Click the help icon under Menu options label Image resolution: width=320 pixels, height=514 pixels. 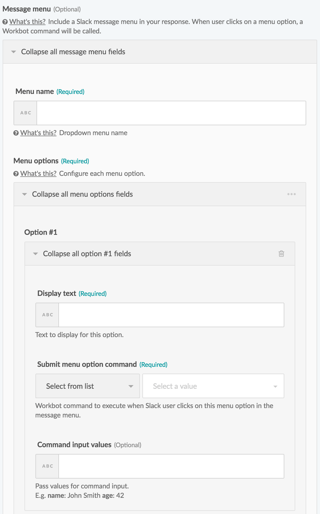point(16,174)
